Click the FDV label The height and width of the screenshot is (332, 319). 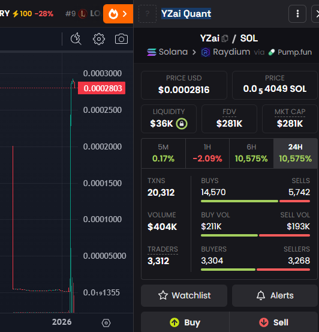pos(229,112)
